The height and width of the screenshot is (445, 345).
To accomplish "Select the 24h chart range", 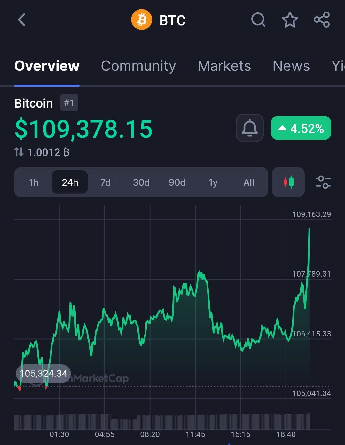I will pos(70,182).
